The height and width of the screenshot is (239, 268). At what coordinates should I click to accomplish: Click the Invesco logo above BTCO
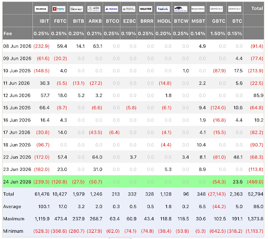tap(111, 9)
